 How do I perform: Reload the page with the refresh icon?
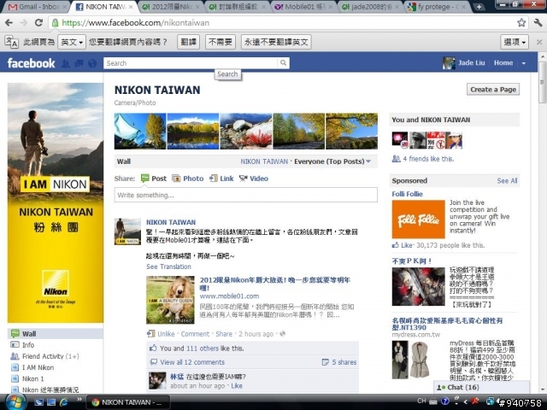pyautogui.click(x=38, y=23)
